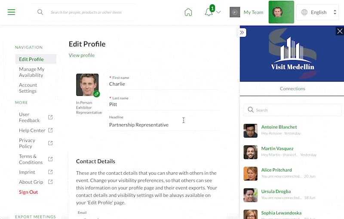Image resolution: width=344 pixels, height=219 pixels.
Task: Go to home via house icon
Action: (x=188, y=12)
